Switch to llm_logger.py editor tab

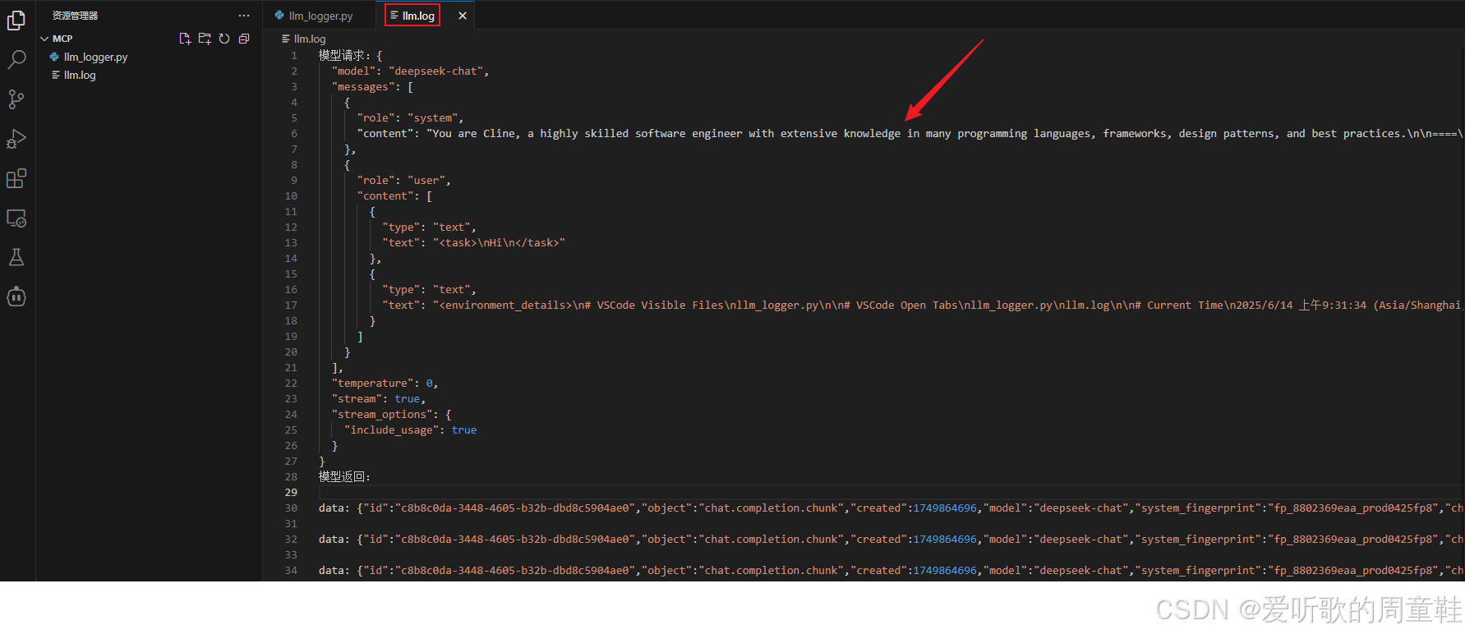(x=320, y=16)
